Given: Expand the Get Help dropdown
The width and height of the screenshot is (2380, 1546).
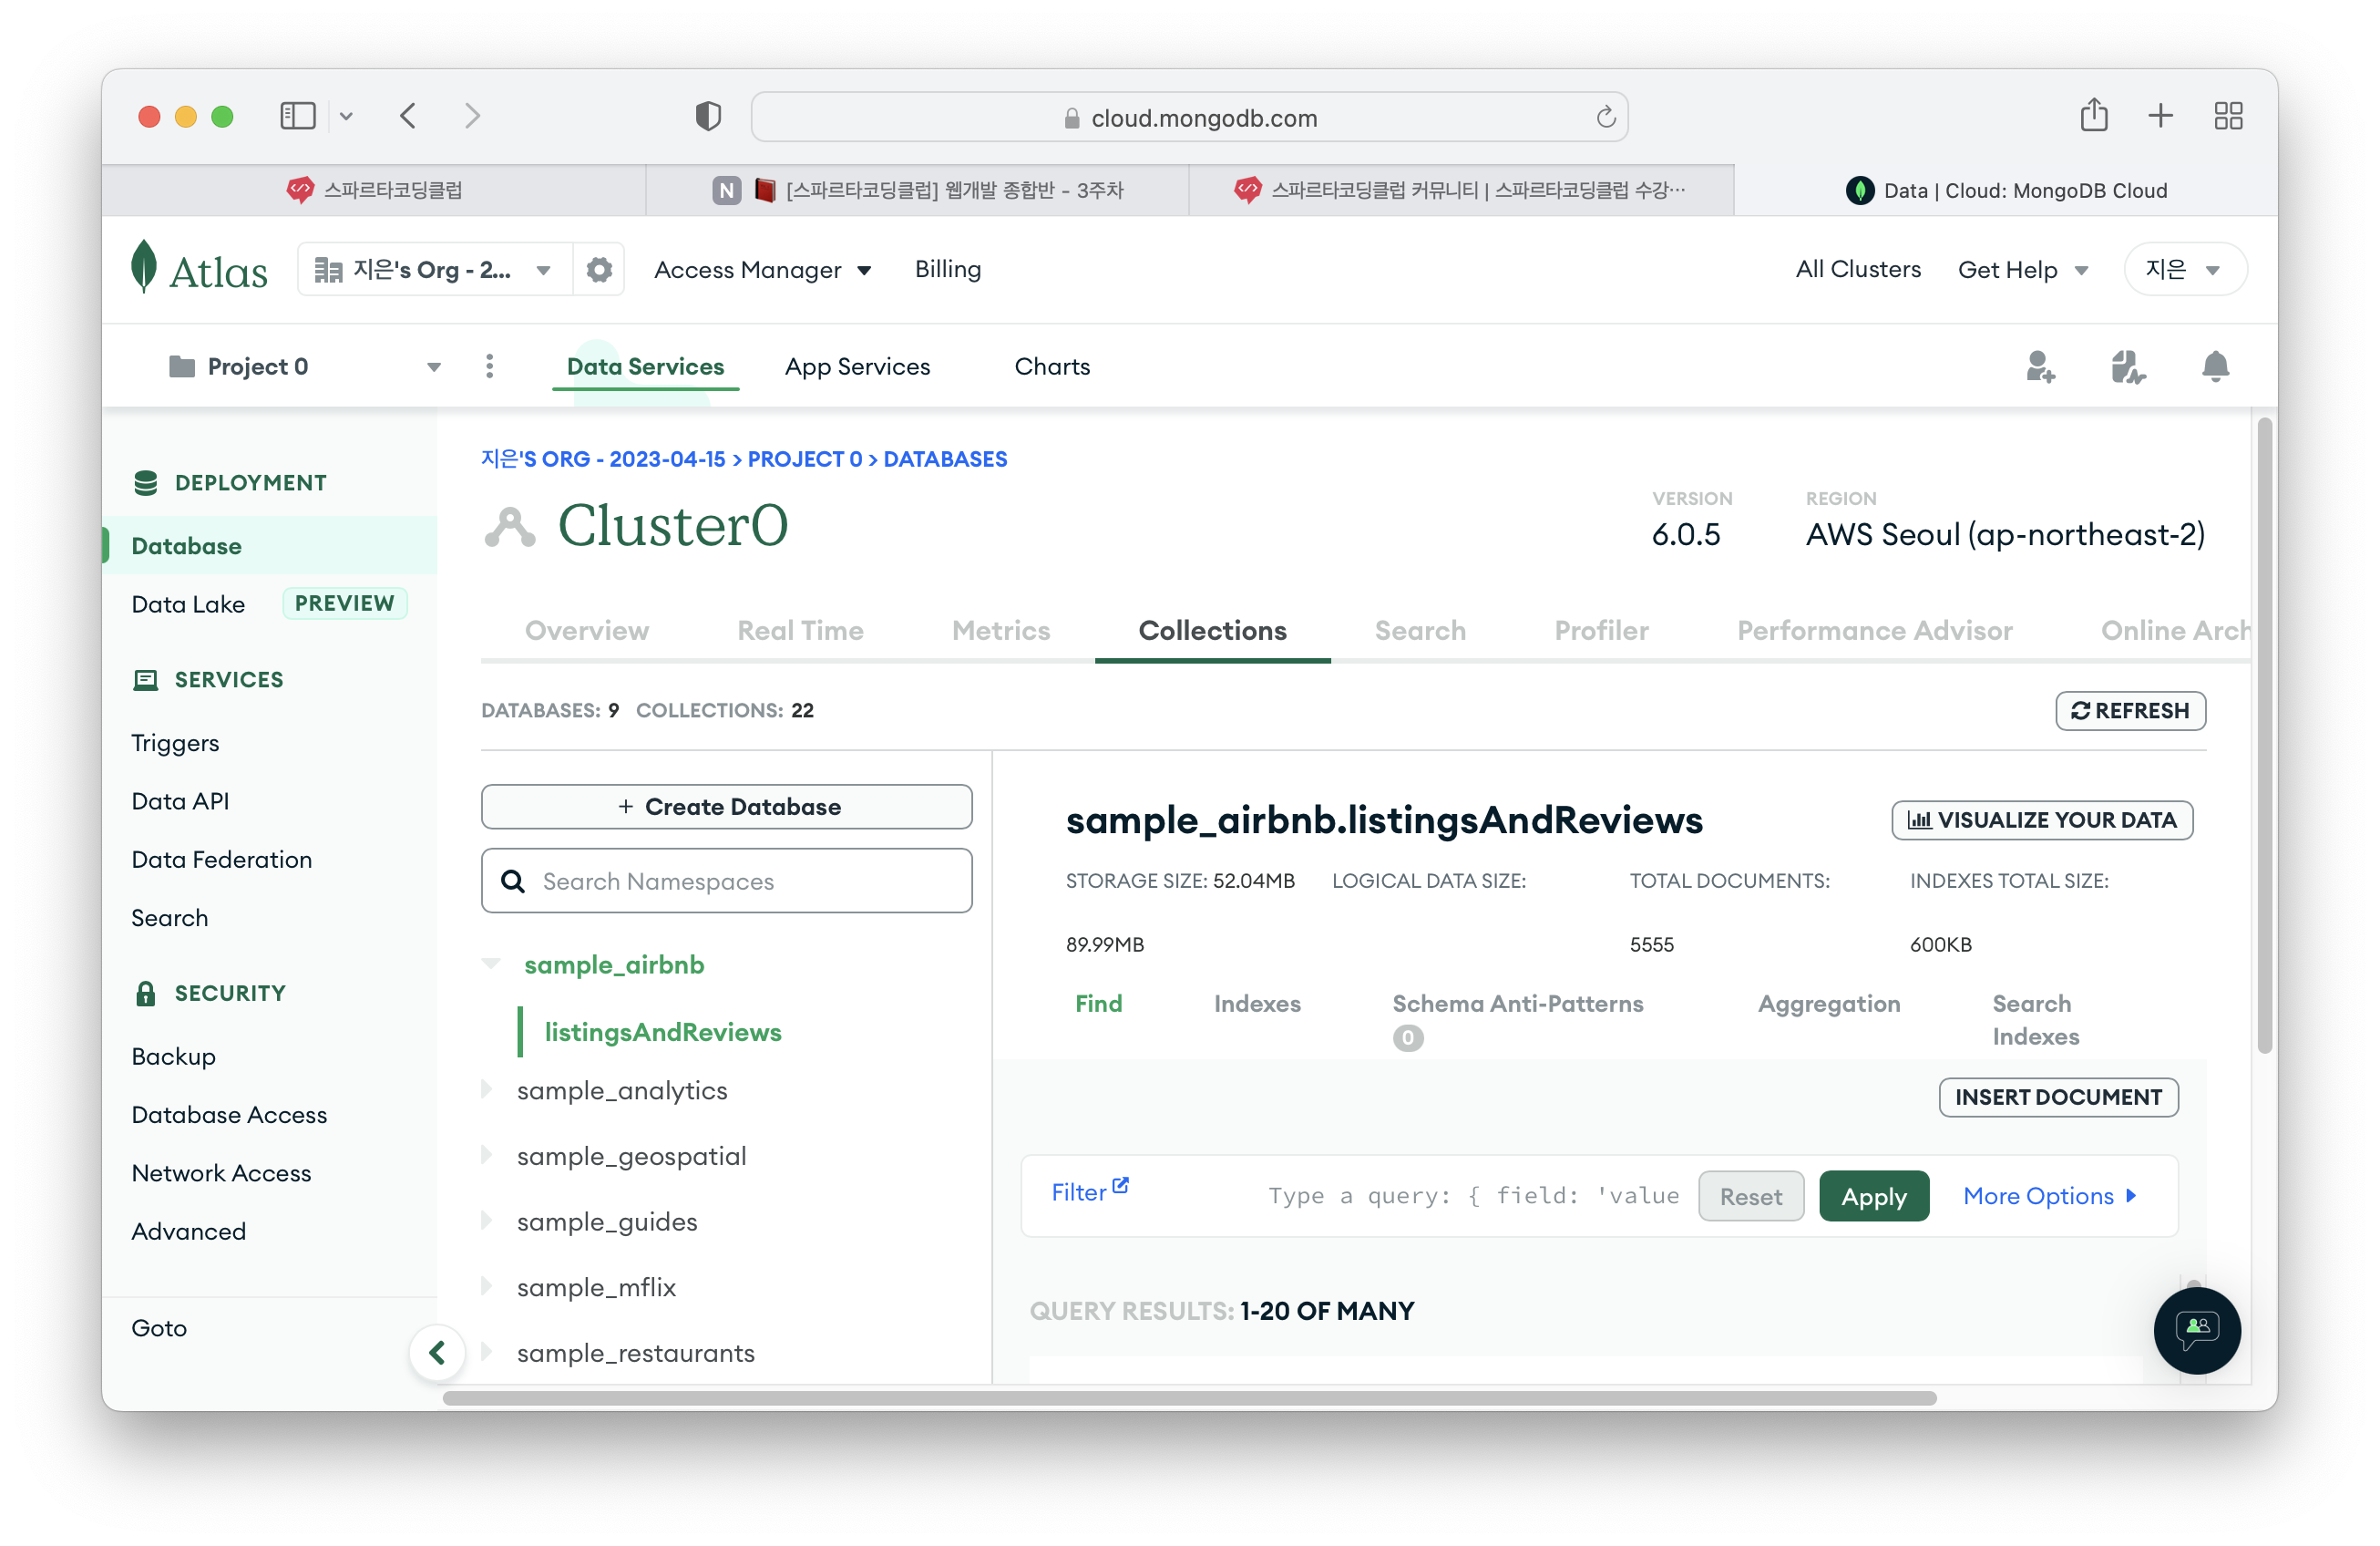Looking at the screenshot, I should click(x=2022, y=270).
